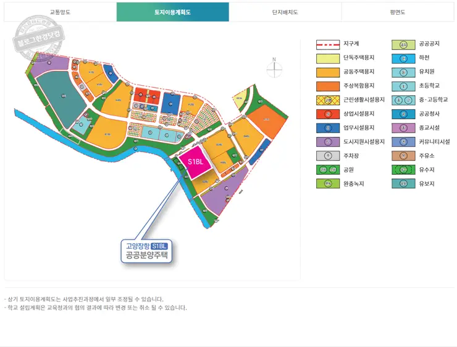Click the 종교시설 legend icon
The image size is (457, 347).
pyautogui.click(x=403, y=128)
